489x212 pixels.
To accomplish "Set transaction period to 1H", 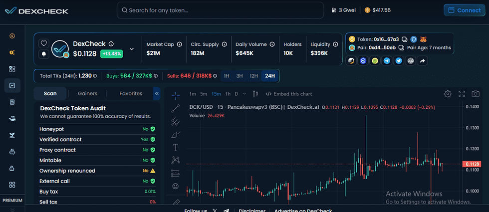I will pos(227,76).
